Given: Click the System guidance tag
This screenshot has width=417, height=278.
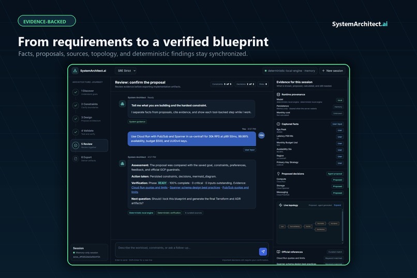Looking at the screenshot, I should coord(137,122).
